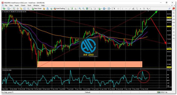Click the Profiles icon
This screenshot has height=95, width=177.
(x=8, y=8)
